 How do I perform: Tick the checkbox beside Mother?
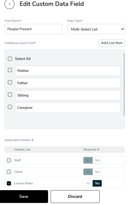tap(10, 70)
